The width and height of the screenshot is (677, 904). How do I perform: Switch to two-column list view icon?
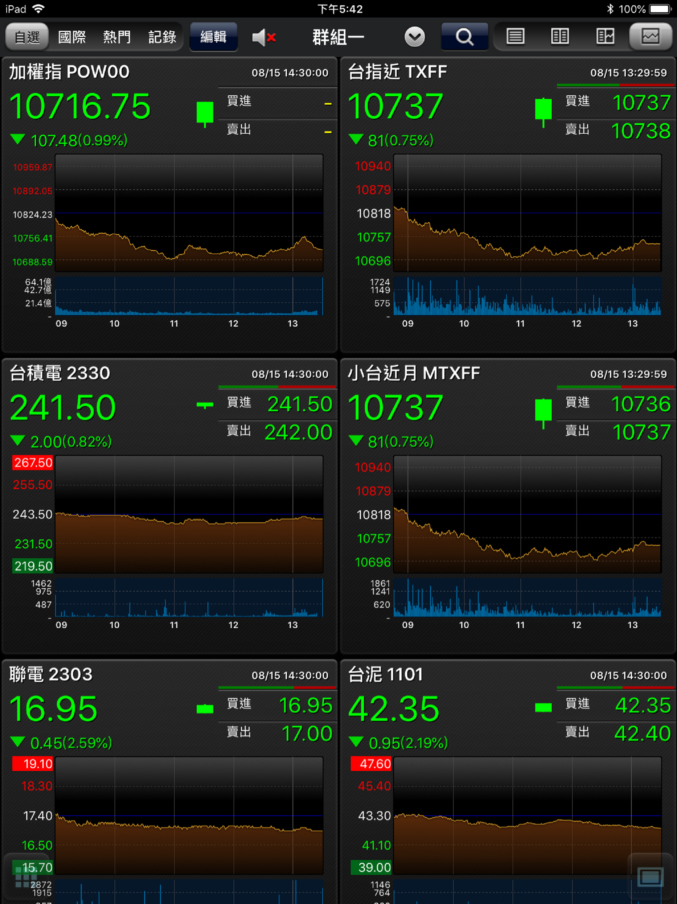pos(560,36)
